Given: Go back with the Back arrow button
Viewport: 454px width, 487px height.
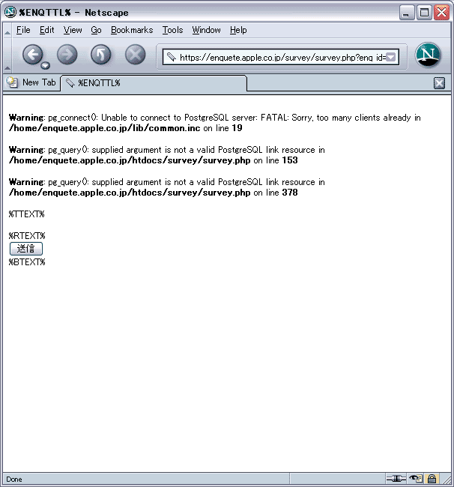Looking at the screenshot, I should pyautogui.click(x=32, y=55).
